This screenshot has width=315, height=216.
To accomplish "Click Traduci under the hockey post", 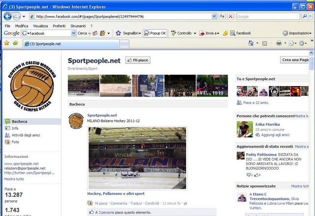I will point(136,203).
